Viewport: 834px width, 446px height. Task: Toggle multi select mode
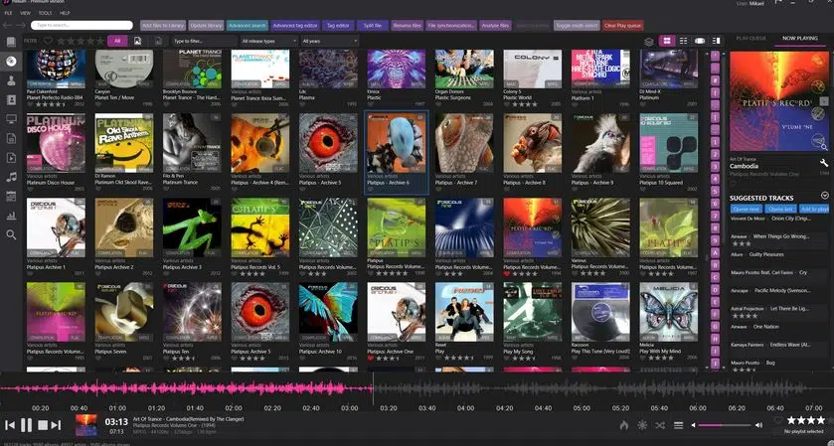pyautogui.click(x=577, y=25)
